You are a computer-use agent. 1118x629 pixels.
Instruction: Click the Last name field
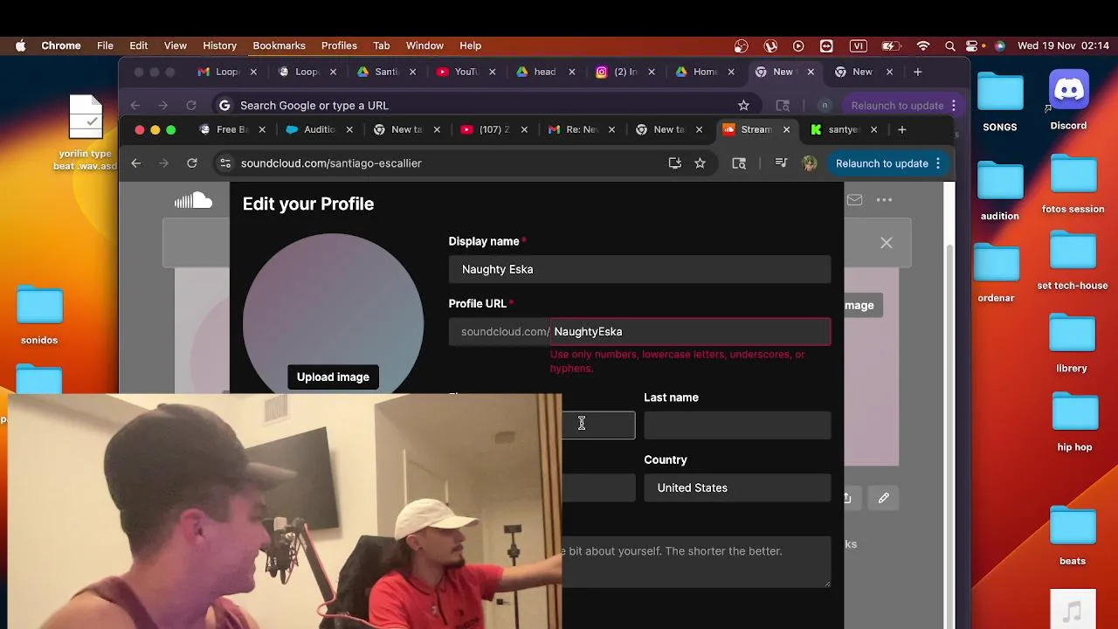(737, 425)
